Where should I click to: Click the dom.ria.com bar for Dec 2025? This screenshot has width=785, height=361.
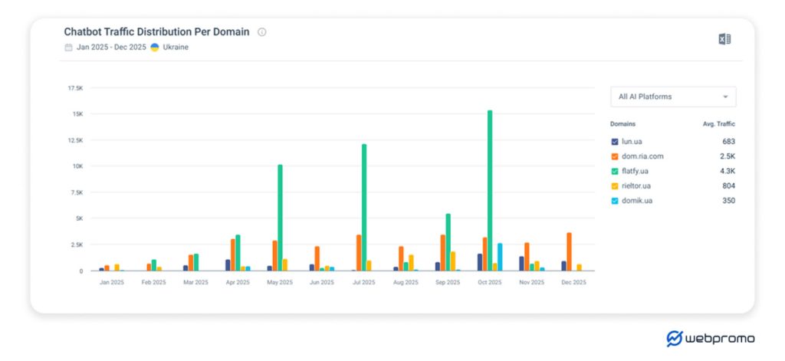tap(570, 252)
